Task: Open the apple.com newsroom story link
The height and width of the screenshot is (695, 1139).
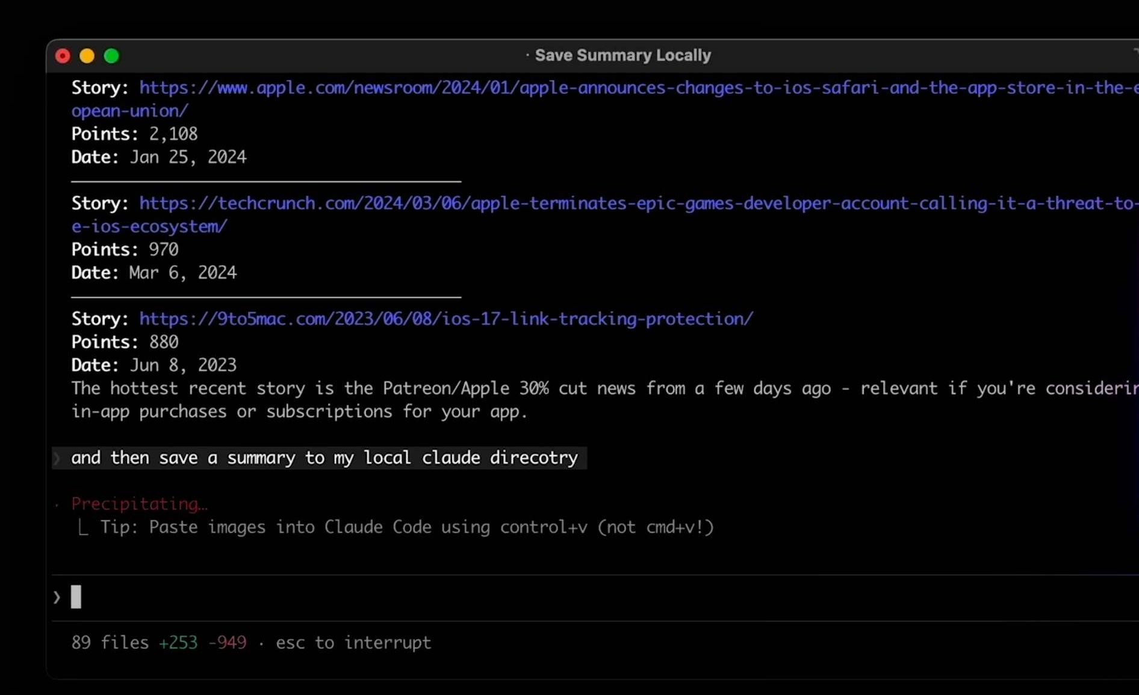Action: coord(605,99)
